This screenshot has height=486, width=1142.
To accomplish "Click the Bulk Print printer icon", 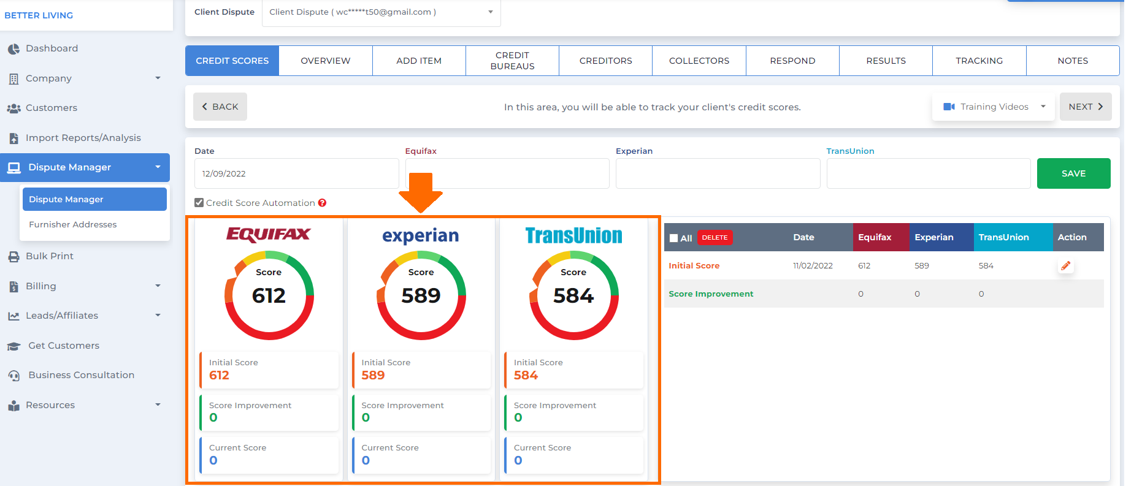I will 13,257.
